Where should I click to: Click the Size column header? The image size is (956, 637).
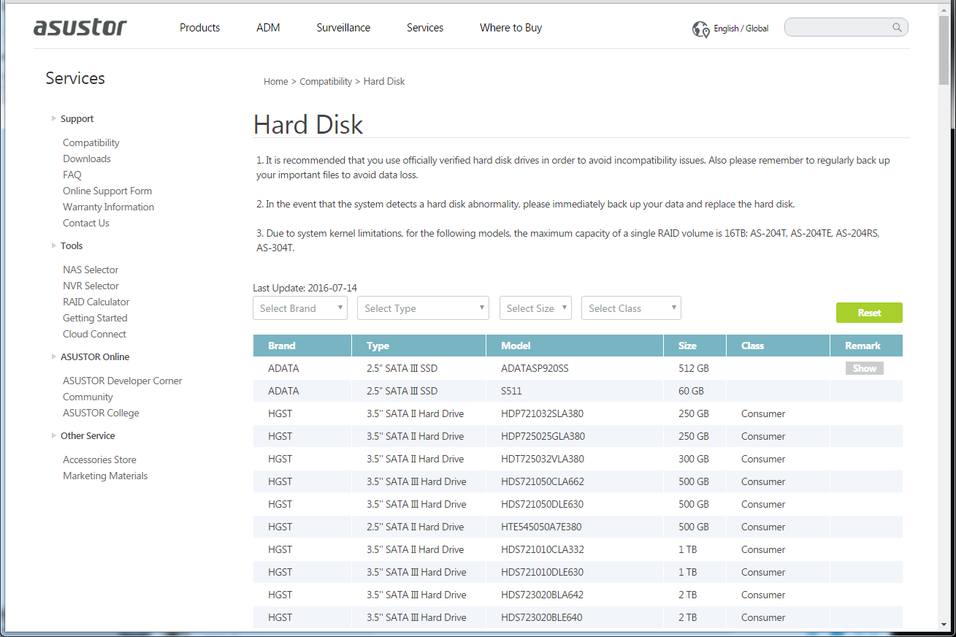(x=695, y=346)
